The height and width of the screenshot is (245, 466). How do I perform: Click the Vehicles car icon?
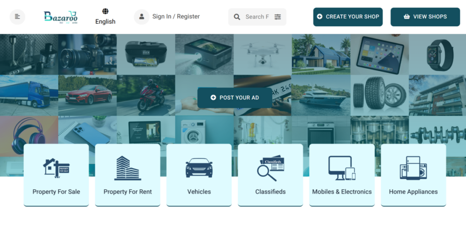(x=199, y=168)
